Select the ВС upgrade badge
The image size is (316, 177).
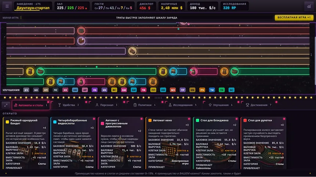[114, 90]
